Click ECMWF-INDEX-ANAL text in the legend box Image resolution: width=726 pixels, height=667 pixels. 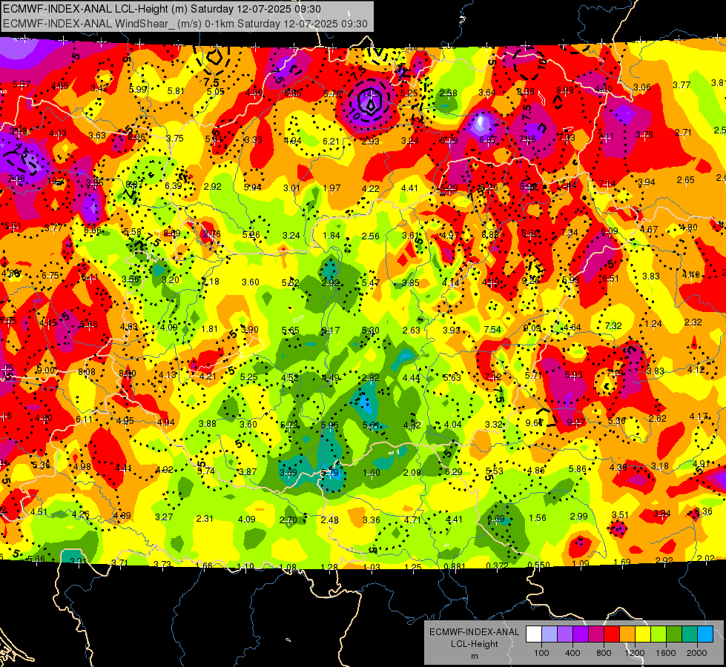point(474,632)
